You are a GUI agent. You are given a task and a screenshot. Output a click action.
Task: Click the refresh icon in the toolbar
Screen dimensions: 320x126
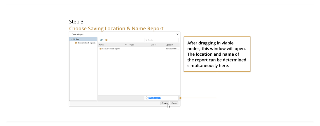[101, 40]
